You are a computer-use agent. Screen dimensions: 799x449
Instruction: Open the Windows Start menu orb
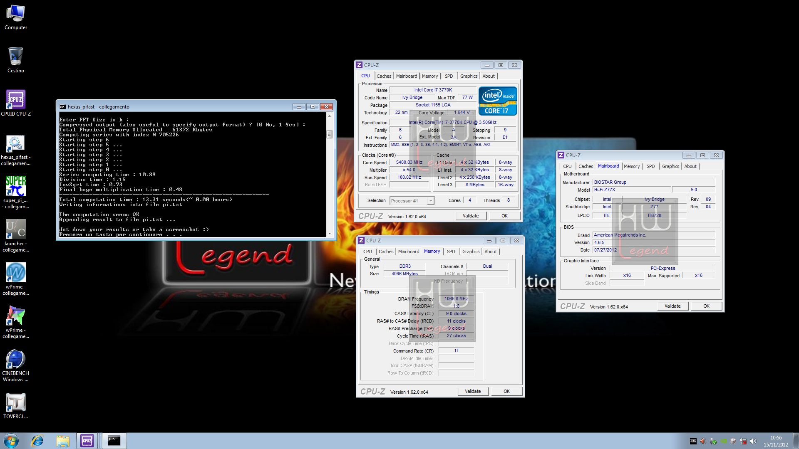[x=11, y=441]
